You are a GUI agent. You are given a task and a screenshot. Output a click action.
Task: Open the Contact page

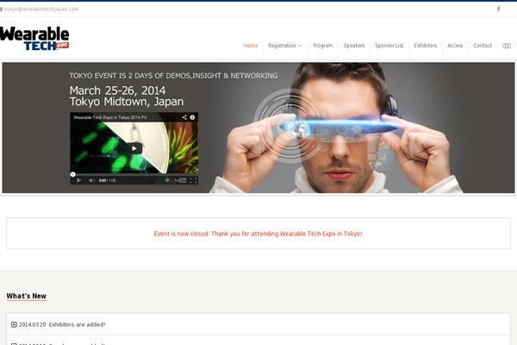click(483, 46)
